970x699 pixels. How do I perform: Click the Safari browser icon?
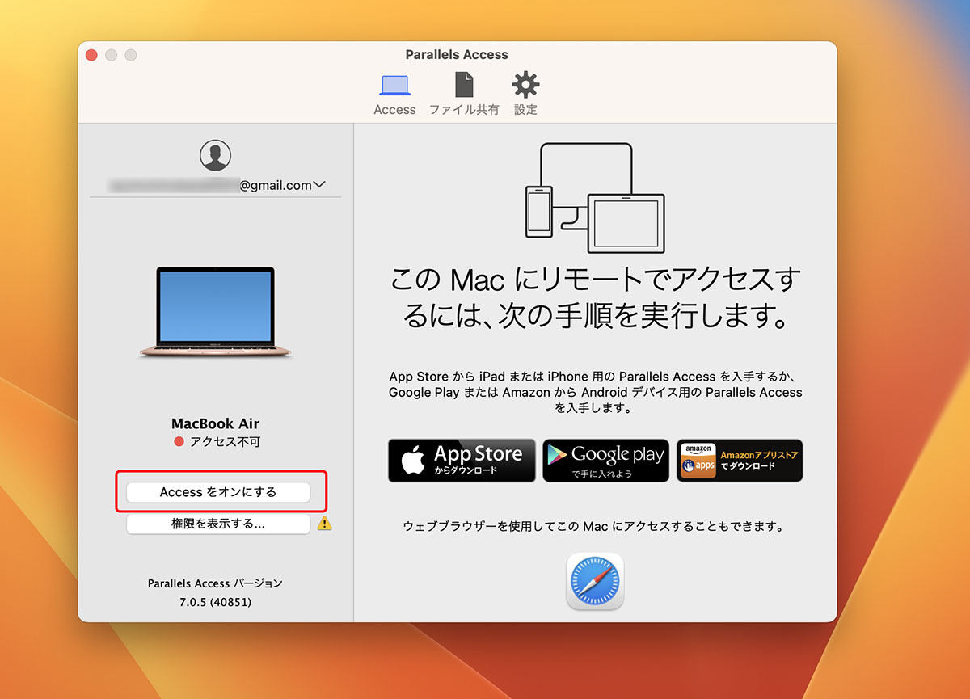pyautogui.click(x=595, y=582)
